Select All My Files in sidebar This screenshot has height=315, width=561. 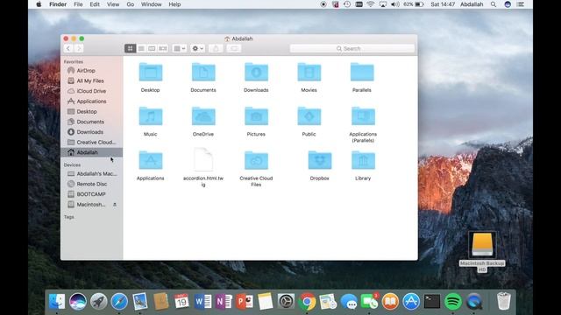(x=91, y=80)
